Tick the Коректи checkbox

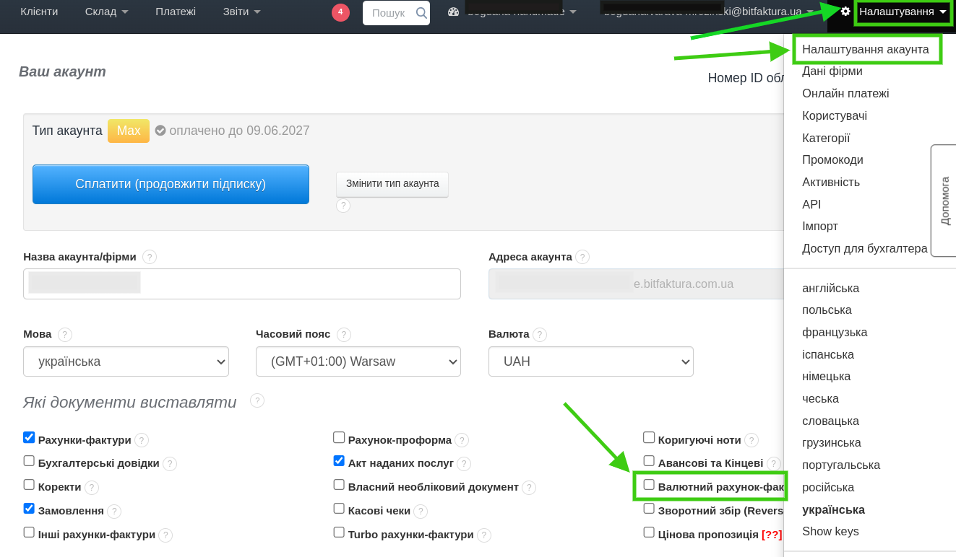pos(29,485)
